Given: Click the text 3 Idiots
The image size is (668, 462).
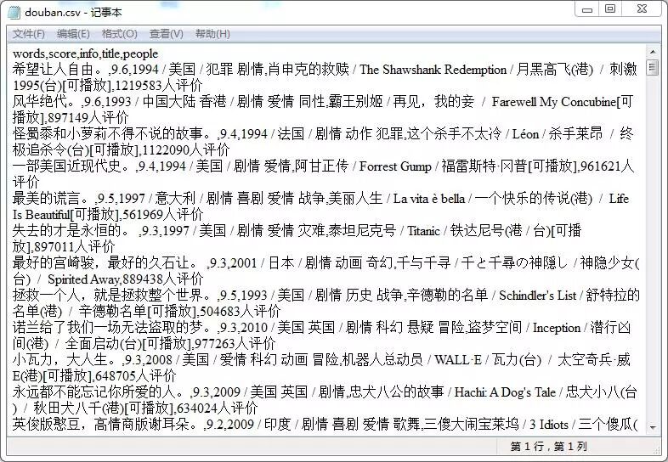Looking at the screenshot, I should (x=549, y=425).
